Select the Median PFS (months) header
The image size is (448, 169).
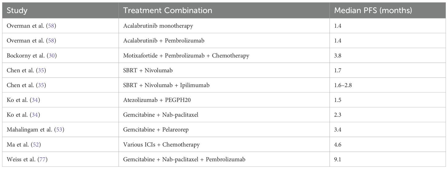pyautogui.click(x=373, y=10)
